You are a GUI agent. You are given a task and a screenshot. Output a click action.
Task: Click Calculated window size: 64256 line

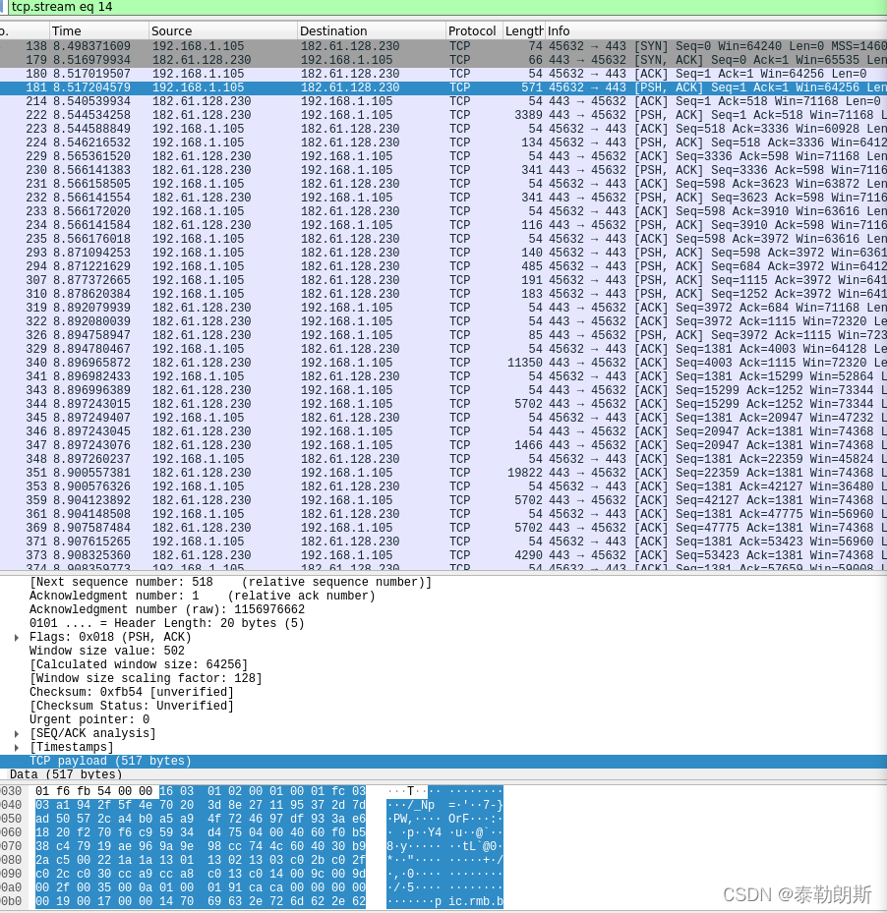[138, 665]
